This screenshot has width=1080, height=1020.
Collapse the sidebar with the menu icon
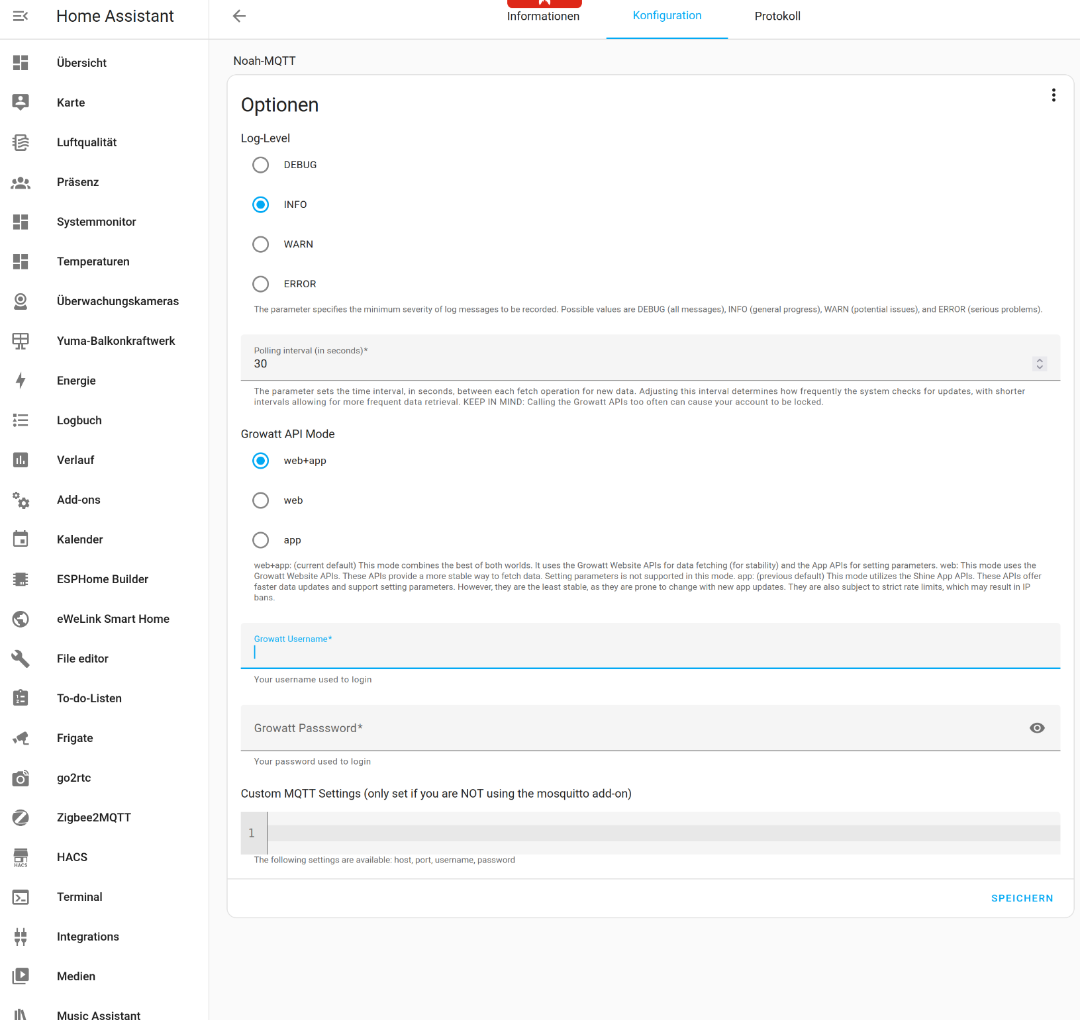[x=21, y=16]
